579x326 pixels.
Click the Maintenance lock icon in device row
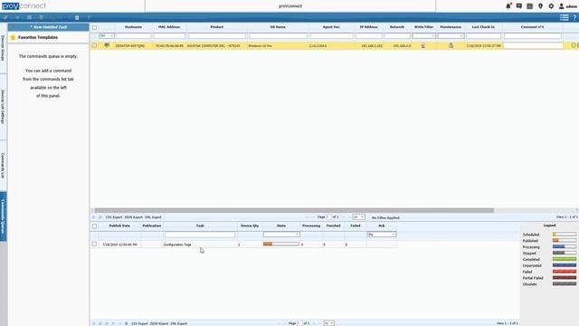click(x=451, y=45)
